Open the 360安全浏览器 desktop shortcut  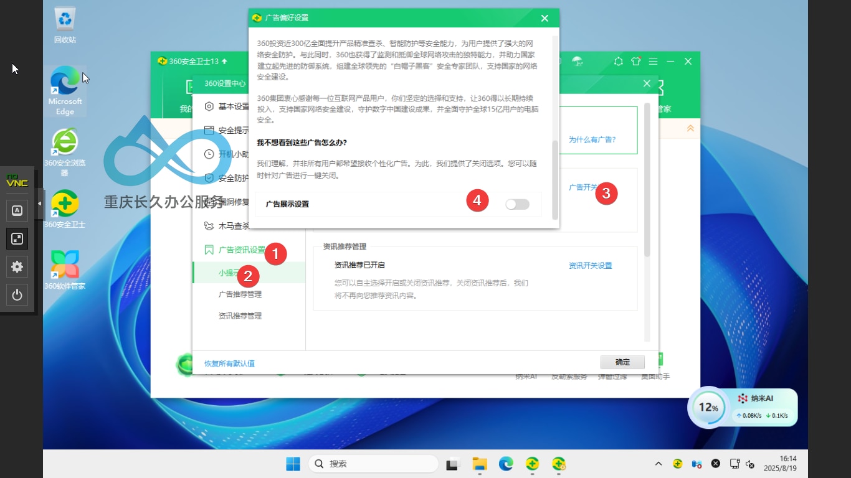click(x=65, y=152)
